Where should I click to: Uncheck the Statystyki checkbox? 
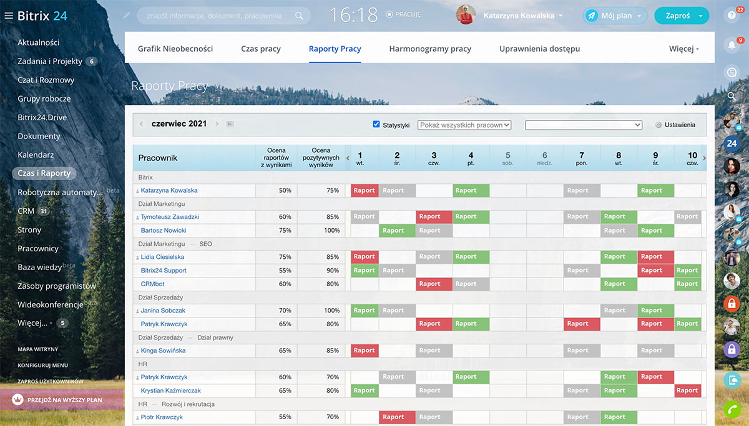click(x=376, y=124)
